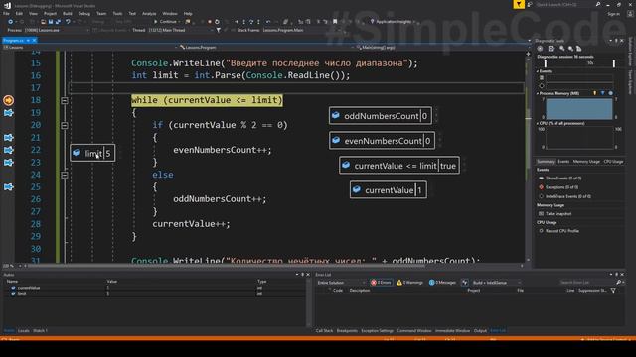636x357 pixels.
Task: Select the limit row in Autos
Action: click(154, 293)
